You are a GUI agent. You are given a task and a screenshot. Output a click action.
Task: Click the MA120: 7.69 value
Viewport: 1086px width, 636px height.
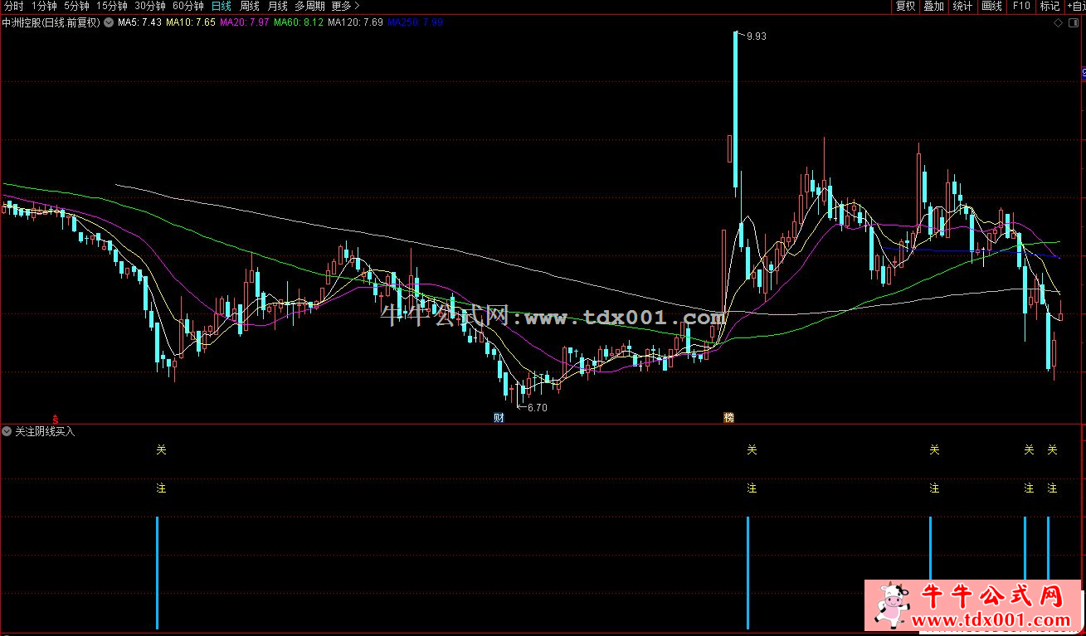(x=355, y=22)
